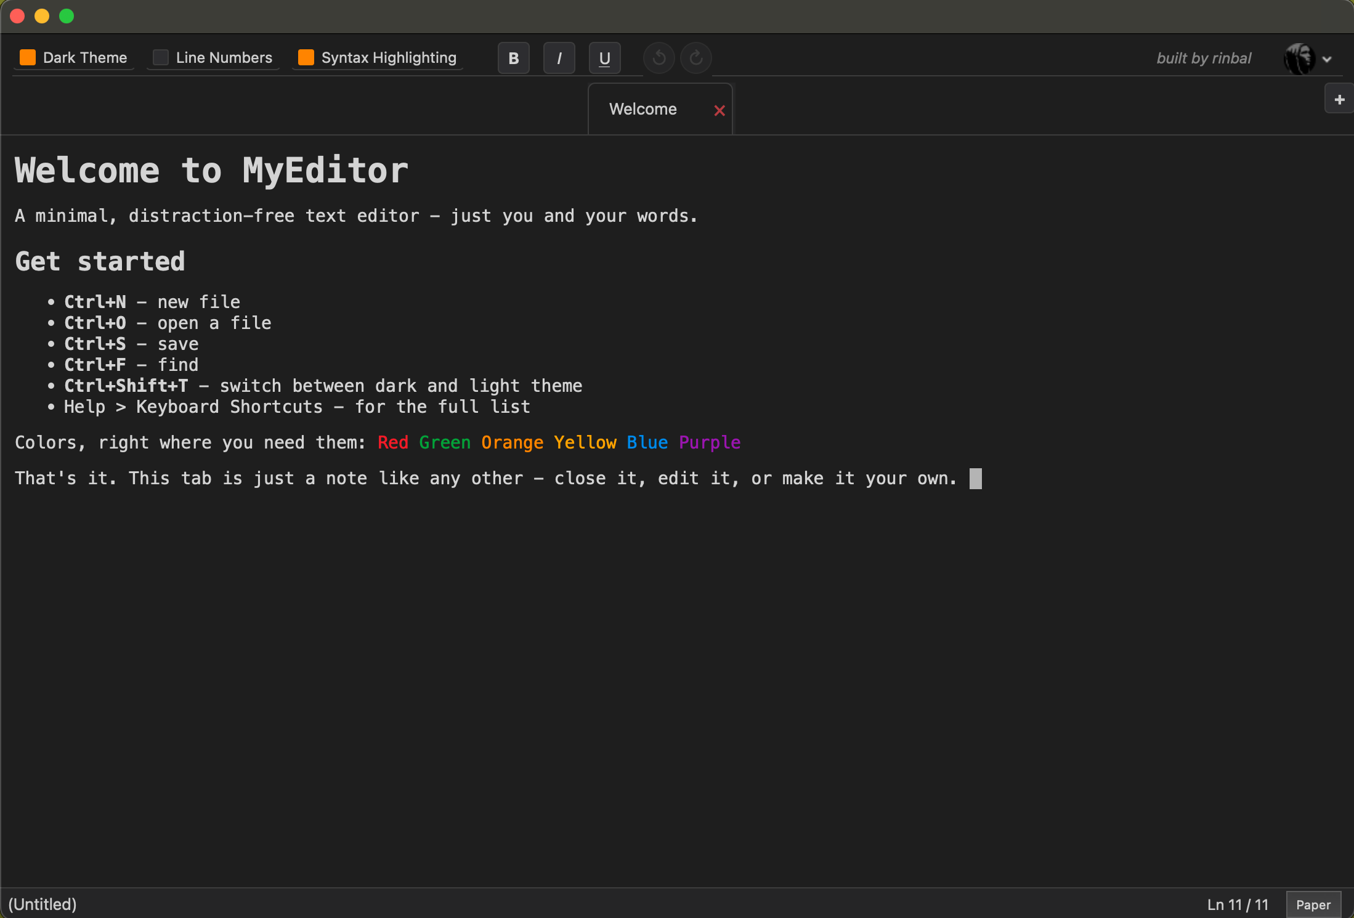Expand the dropdown chevron beside avatar
Image resolution: width=1354 pixels, height=918 pixels.
click(x=1327, y=59)
